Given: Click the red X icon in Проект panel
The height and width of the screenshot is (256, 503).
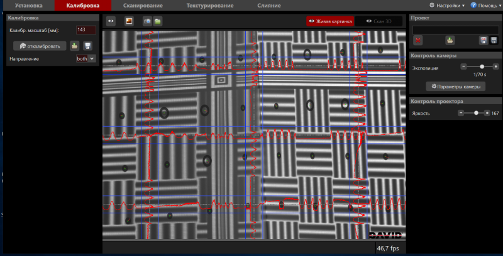Looking at the screenshot, I should pos(418,40).
